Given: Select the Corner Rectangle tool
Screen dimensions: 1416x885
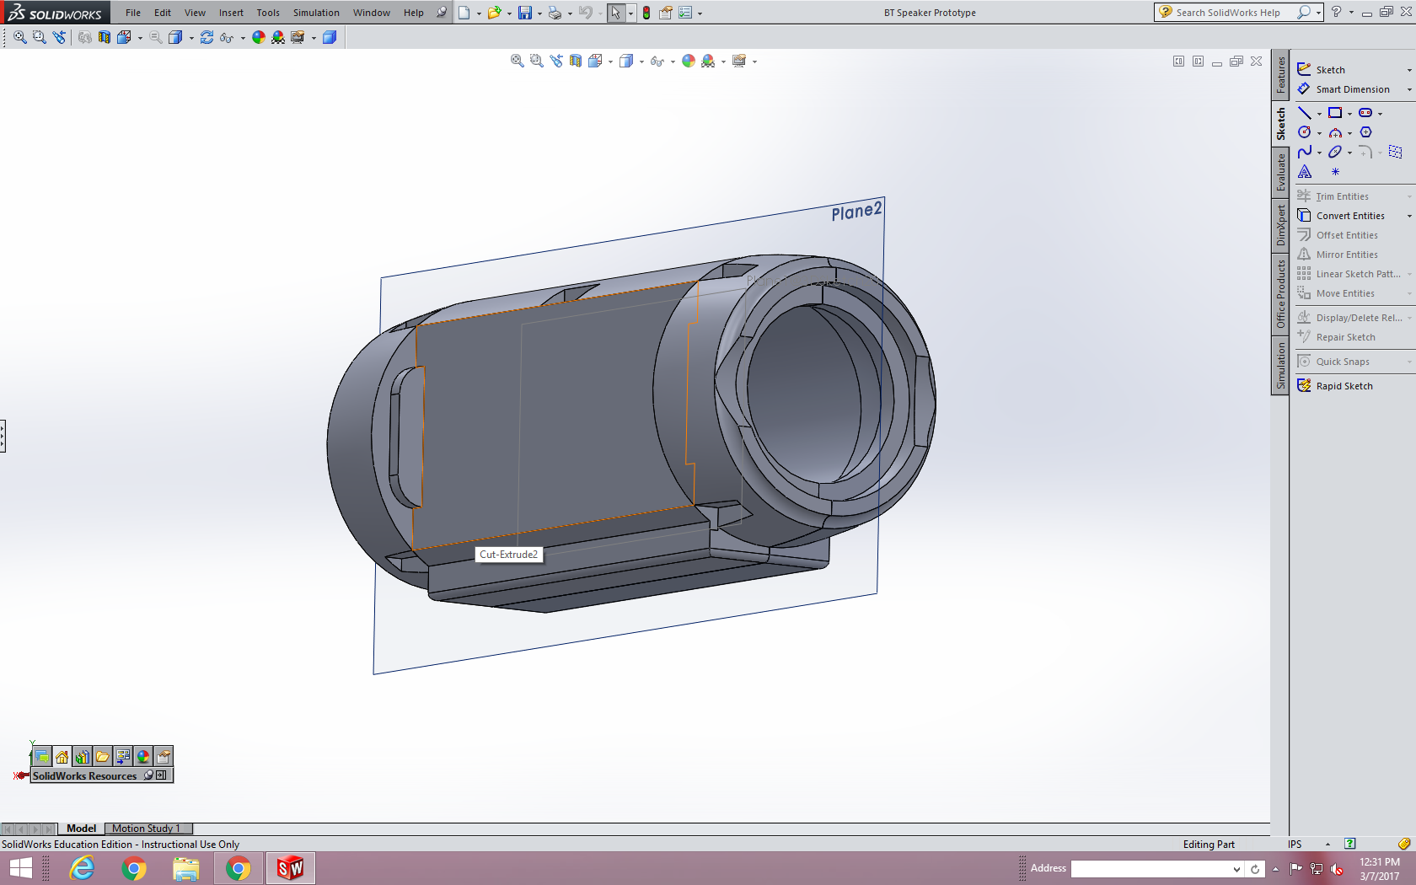Looking at the screenshot, I should (1335, 112).
